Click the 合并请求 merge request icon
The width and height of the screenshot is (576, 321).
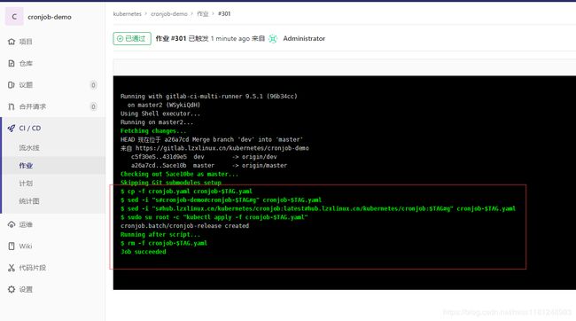pyautogui.click(x=12, y=106)
